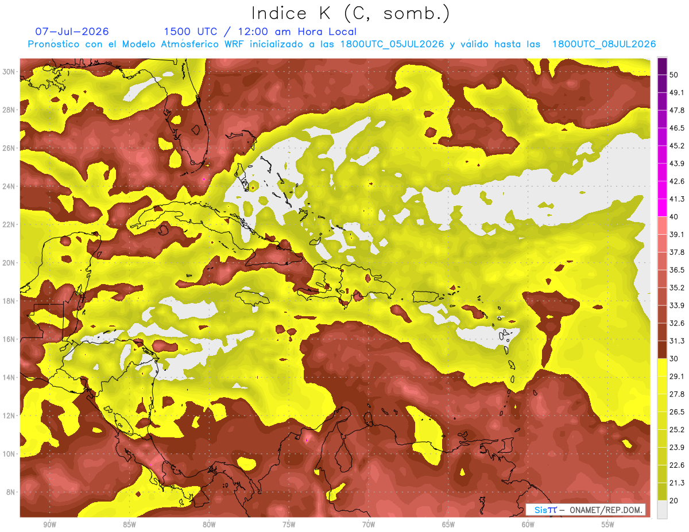Click the colorbar label '33.9'
Image resolution: width=689 pixels, height=532 pixels.
pos(676,305)
